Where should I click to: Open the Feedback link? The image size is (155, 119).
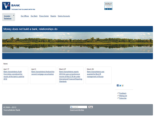[123, 93]
